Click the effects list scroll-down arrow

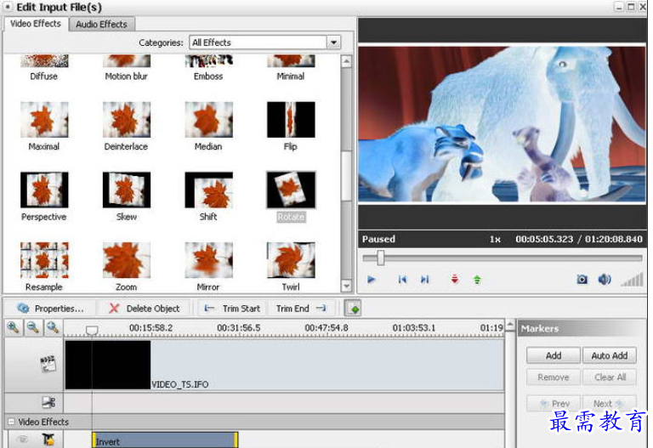(x=346, y=286)
